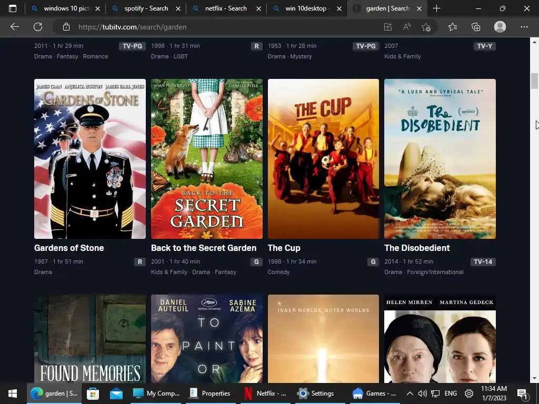Image resolution: width=539 pixels, height=404 pixels.
Task: Open the Favorites list icon
Action: [453, 27]
